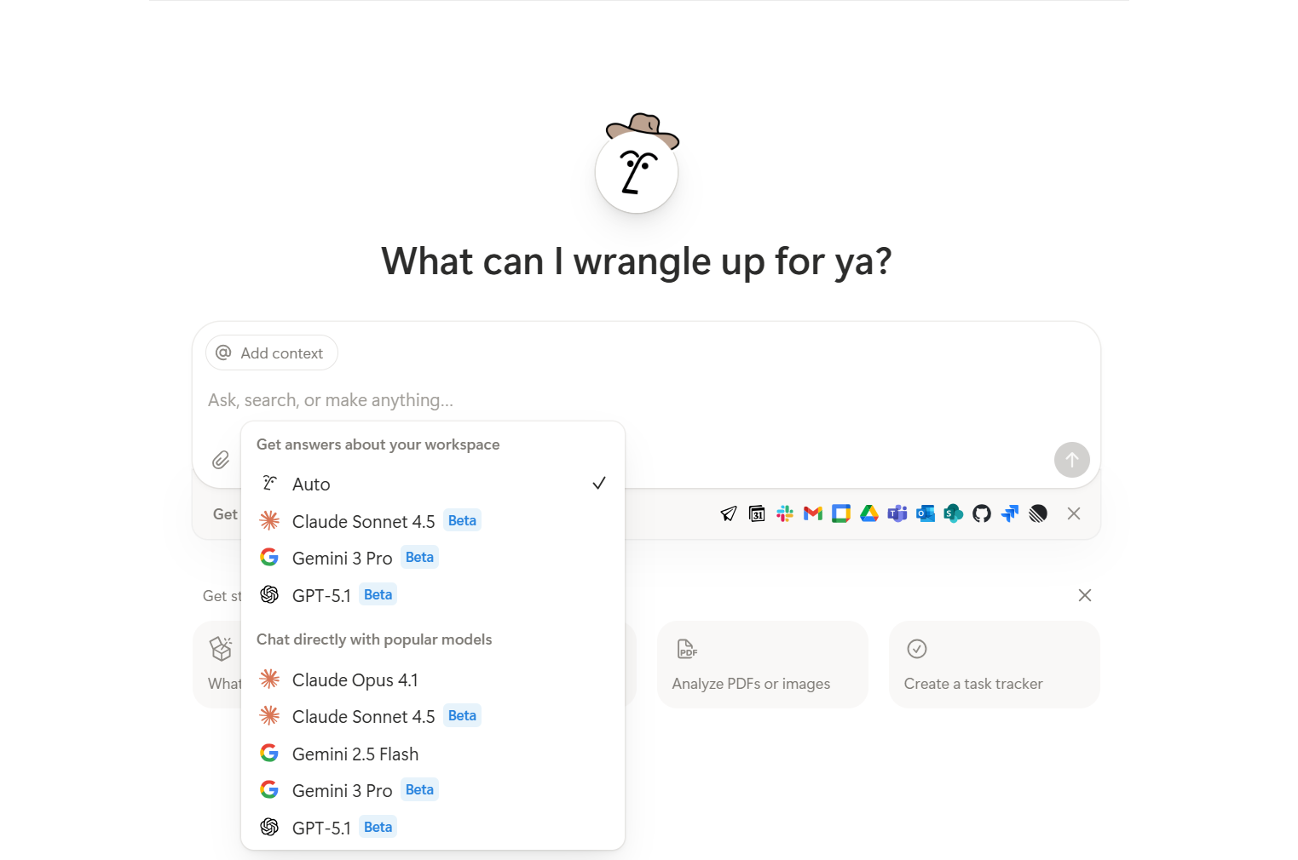Select the Outlook connector icon

[x=926, y=513]
